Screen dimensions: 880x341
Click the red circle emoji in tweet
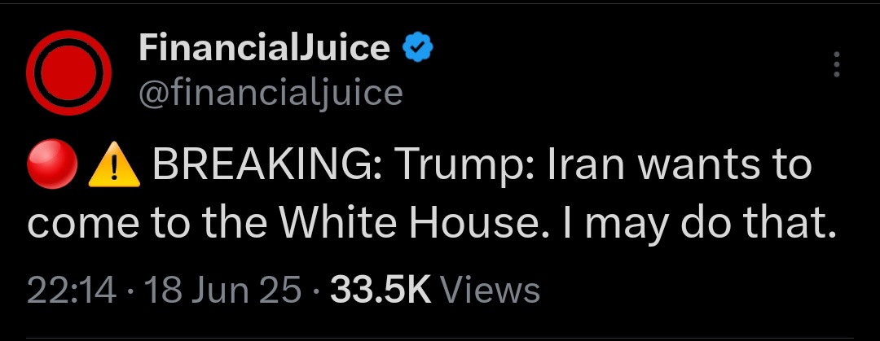click(52, 164)
